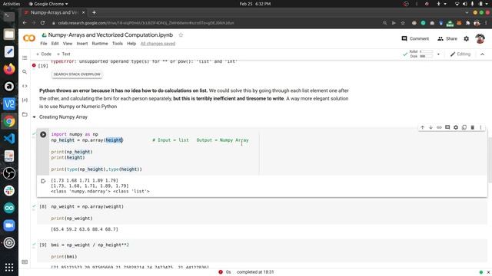
Task: Click the Colab logo
Action: [x=29, y=38]
